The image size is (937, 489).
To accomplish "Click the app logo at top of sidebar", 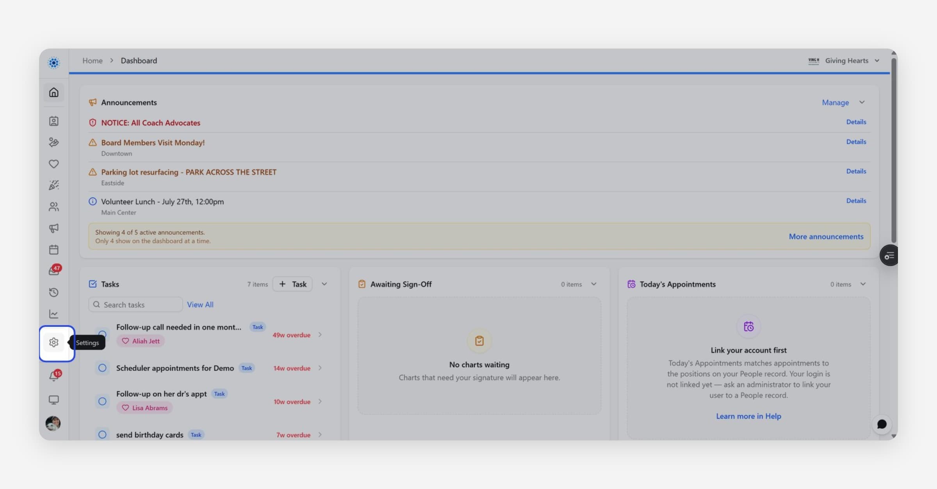I will tap(53, 62).
